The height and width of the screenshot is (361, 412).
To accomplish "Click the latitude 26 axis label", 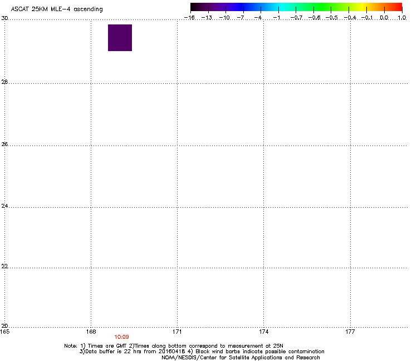I will (4, 144).
